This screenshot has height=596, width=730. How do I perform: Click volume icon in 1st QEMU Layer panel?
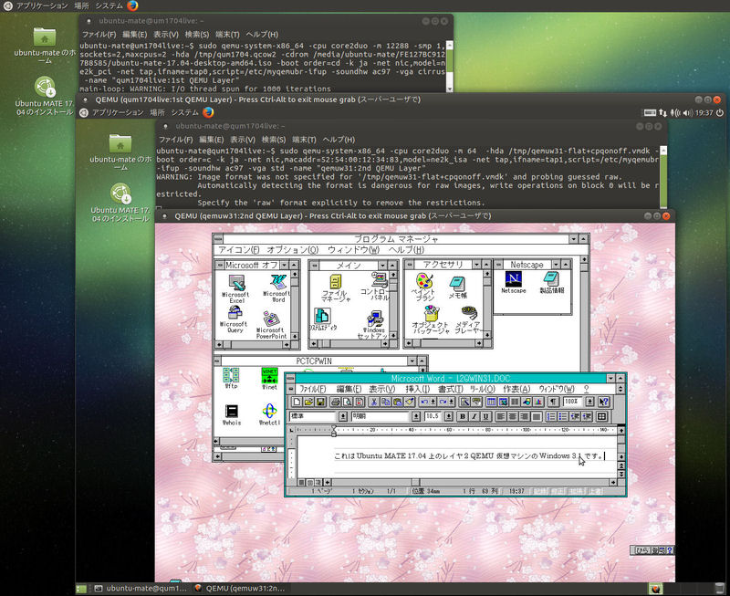(x=688, y=112)
